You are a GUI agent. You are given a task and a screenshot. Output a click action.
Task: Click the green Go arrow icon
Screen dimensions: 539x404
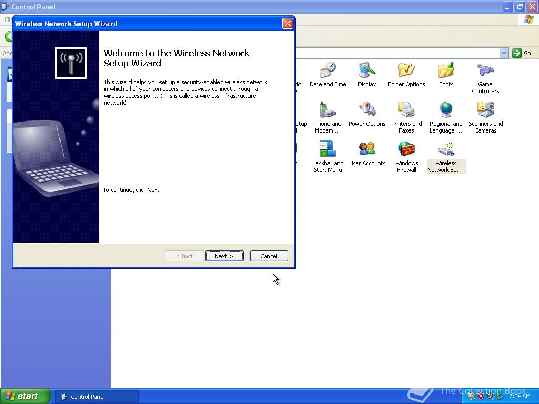[517, 53]
